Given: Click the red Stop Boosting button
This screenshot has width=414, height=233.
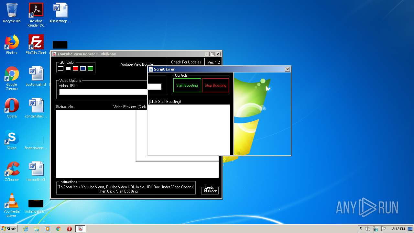Looking at the screenshot, I should pyautogui.click(x=215, y=85).
